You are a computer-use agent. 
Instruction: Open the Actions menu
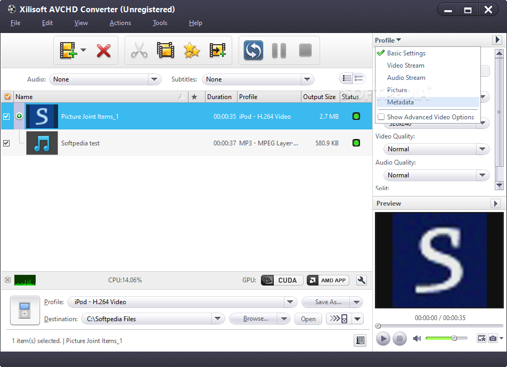click(x=120, y=23)
